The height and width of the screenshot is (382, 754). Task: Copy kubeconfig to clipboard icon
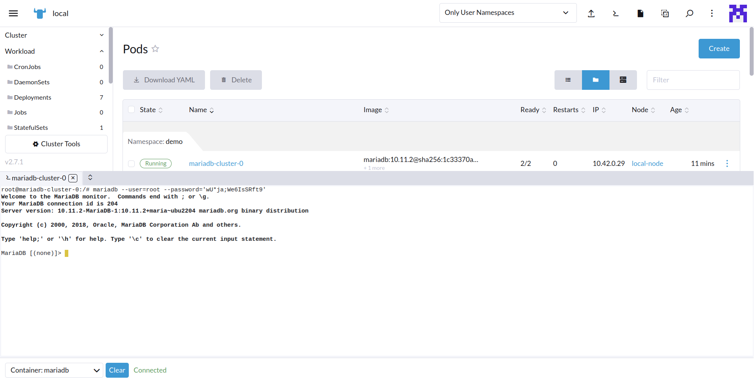[665, 13]
